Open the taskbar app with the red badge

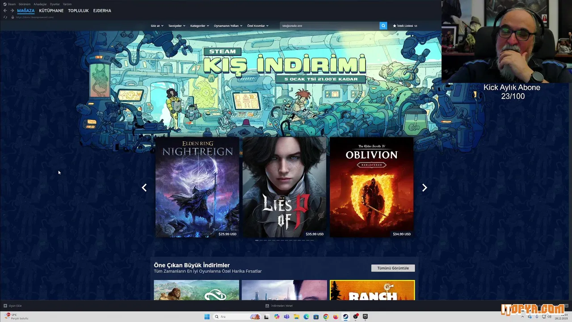click(x=356, y=317)
